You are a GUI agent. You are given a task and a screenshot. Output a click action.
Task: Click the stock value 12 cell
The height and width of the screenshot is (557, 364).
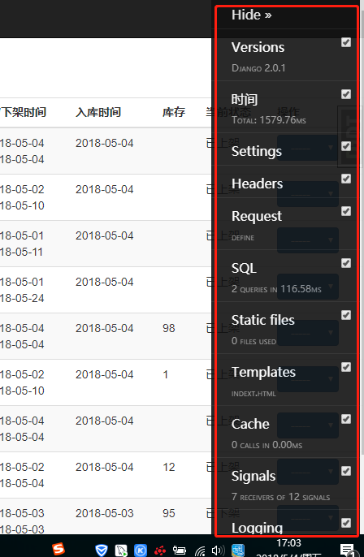(168, 467)
